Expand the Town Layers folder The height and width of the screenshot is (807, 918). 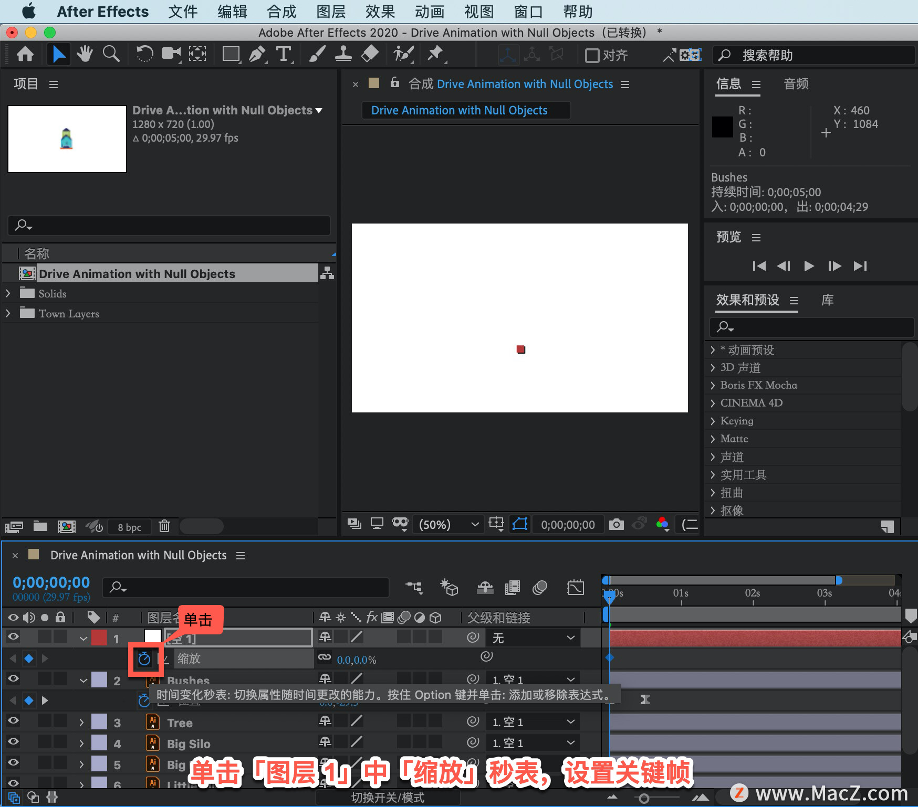(8, 313)
